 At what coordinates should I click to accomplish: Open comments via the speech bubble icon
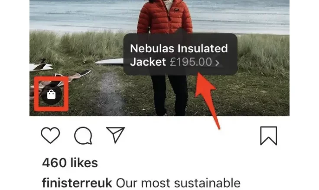click(x=83, y=136)
